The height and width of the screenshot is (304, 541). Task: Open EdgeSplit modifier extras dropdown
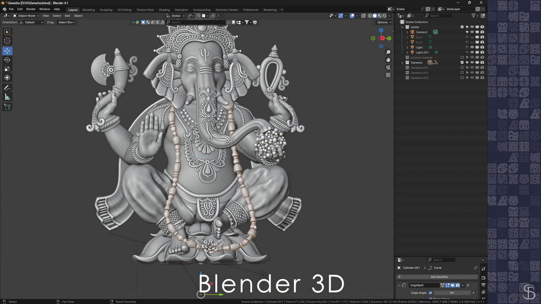click(463, 285)
